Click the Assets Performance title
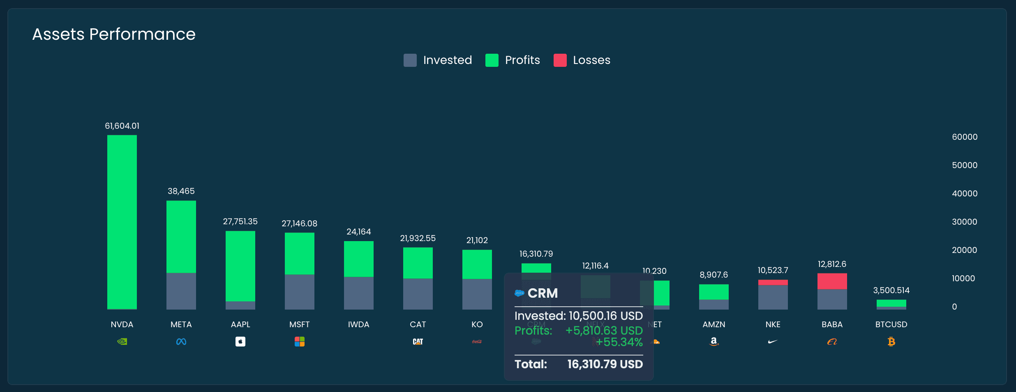This screenshot has height=392, width=1016. pos(114,34)
